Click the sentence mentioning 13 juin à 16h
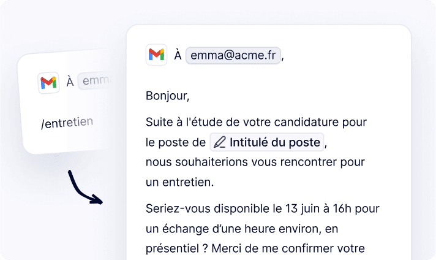This screenshot has height=260, width=436. (x=263, y=208)
